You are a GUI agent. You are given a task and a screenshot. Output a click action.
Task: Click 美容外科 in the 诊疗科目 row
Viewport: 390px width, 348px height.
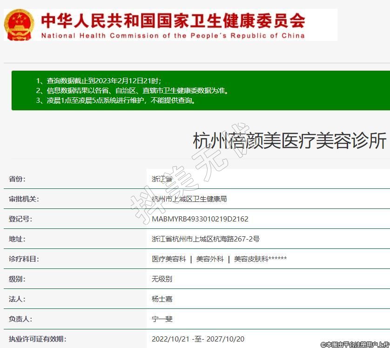click(x=209, y=259)
